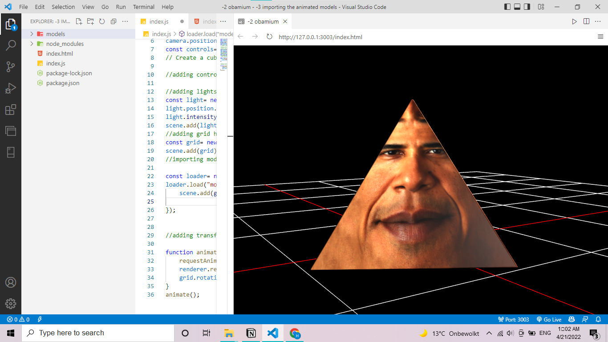This screenshot has height=342, width=608.
Task: Open the Help menu
Action: pos(168,7)
